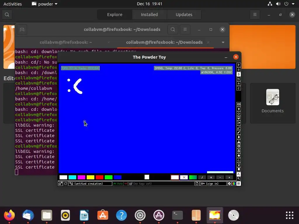Select the clear (X) decoration tool
The image size is (299, 224).
point(184,178)
